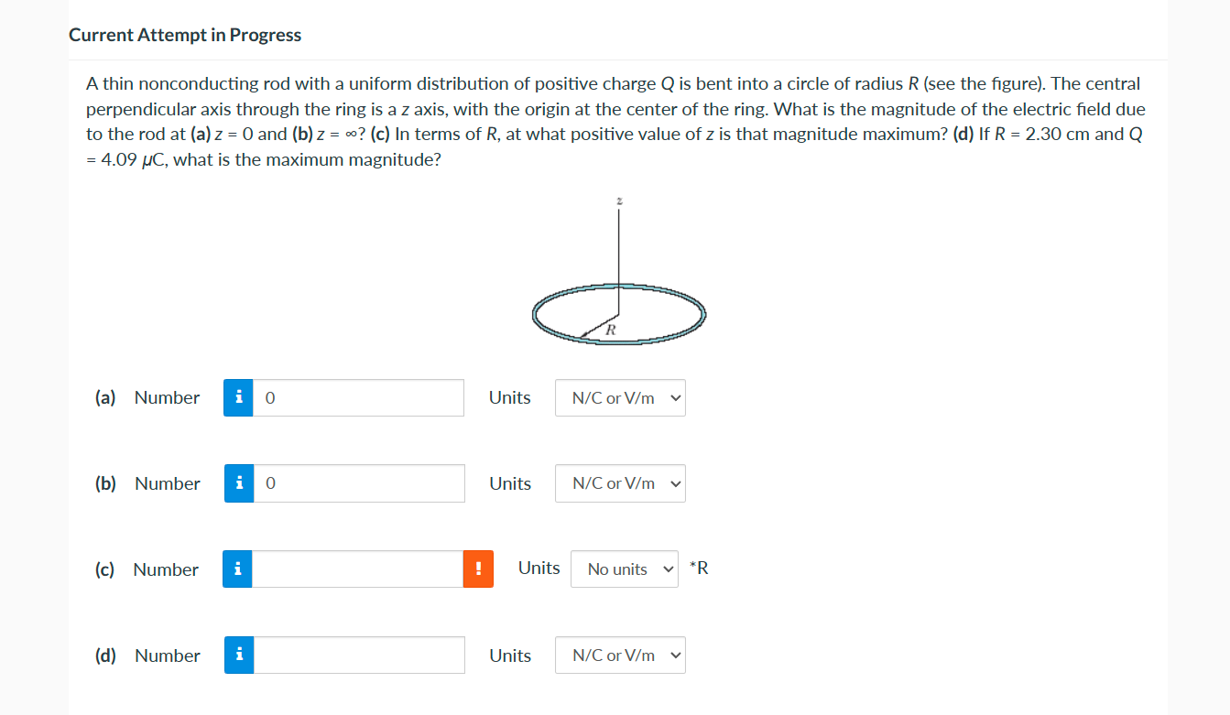
Task: Select the blue i badge beside the first answer box
Action: (x=237, y=397)
